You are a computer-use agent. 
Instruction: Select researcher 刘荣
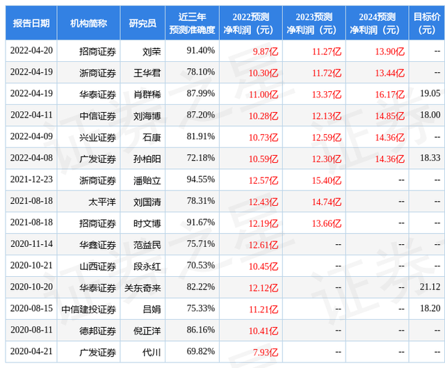pyautogui.click(x=152, y=51)
